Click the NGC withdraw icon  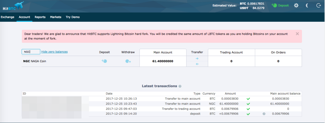pos(128,61)
